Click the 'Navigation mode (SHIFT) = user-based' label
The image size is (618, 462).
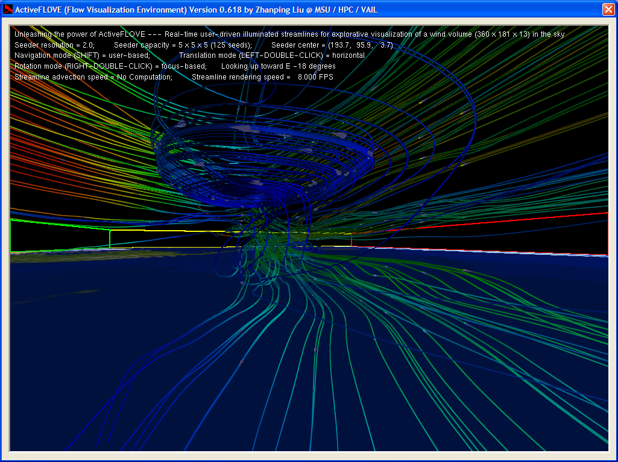pyautogui.click(x=82, y=55)
